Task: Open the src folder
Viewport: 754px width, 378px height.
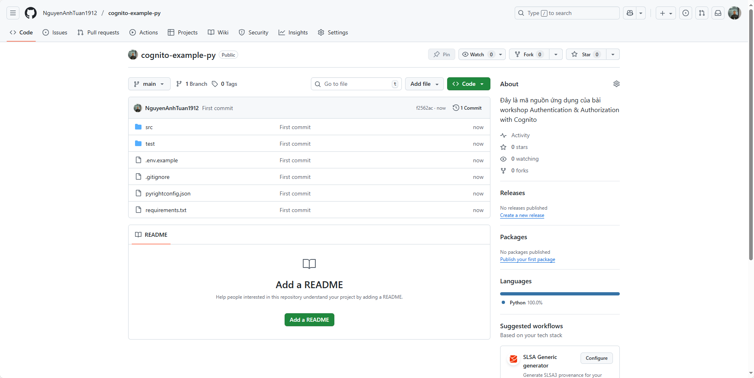Action: (x=149, y=127)
